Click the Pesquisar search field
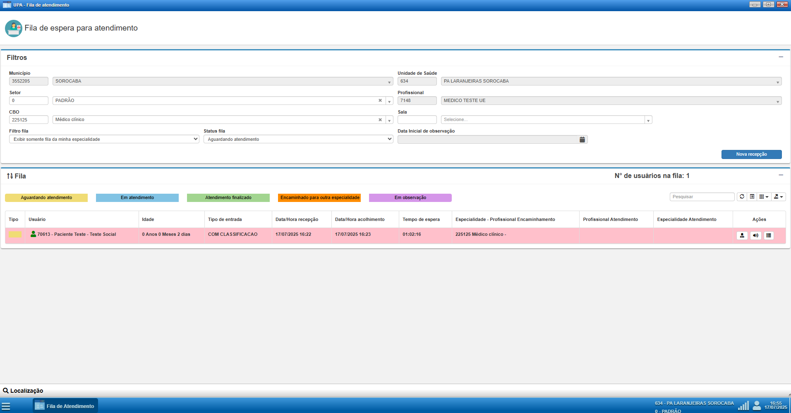Viewport: 791px width, 413px height. [702, 197]
